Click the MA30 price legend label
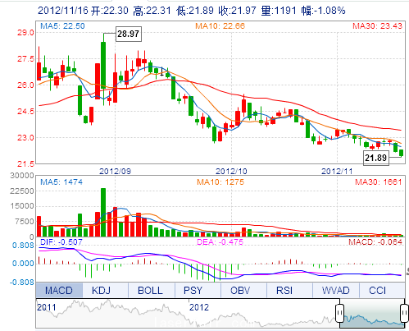This screenshot has width=409, height=331. pyautogui.click(x=377, y=26)
